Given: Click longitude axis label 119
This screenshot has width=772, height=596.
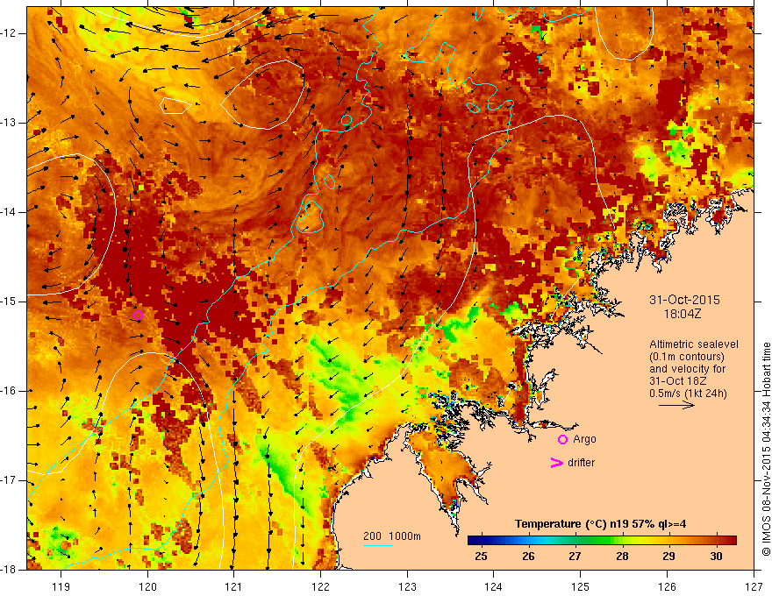Looking at the screenshot, I should pyautogui.click(x=61, y=586).
